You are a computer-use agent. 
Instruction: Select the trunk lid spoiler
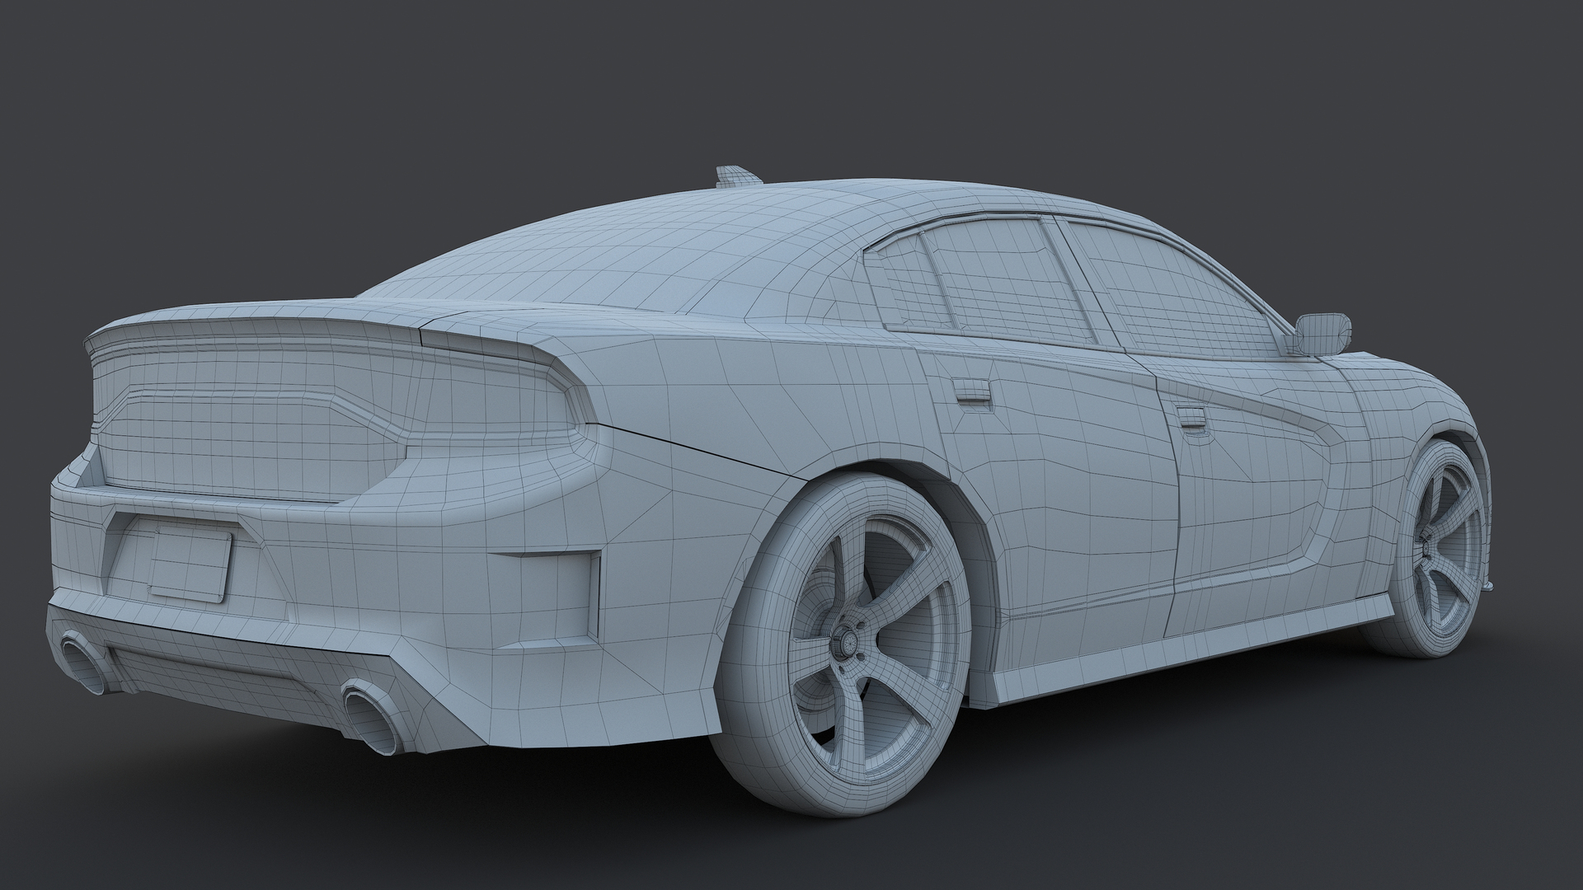click(x=330, y=328)
